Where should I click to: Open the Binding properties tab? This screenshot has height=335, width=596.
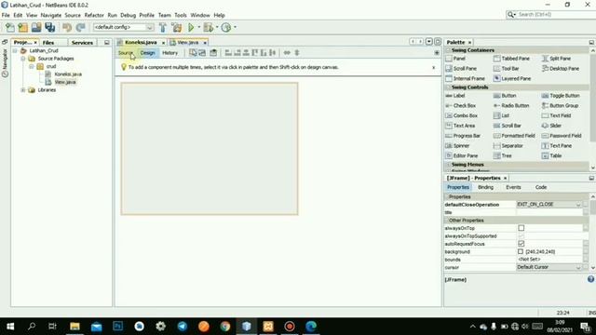tap(485, 187)
